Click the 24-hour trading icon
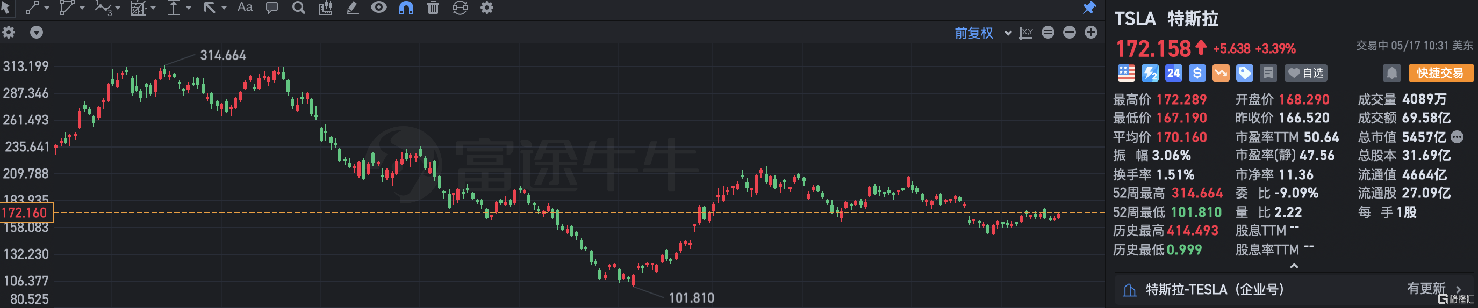 (1173, 72)
